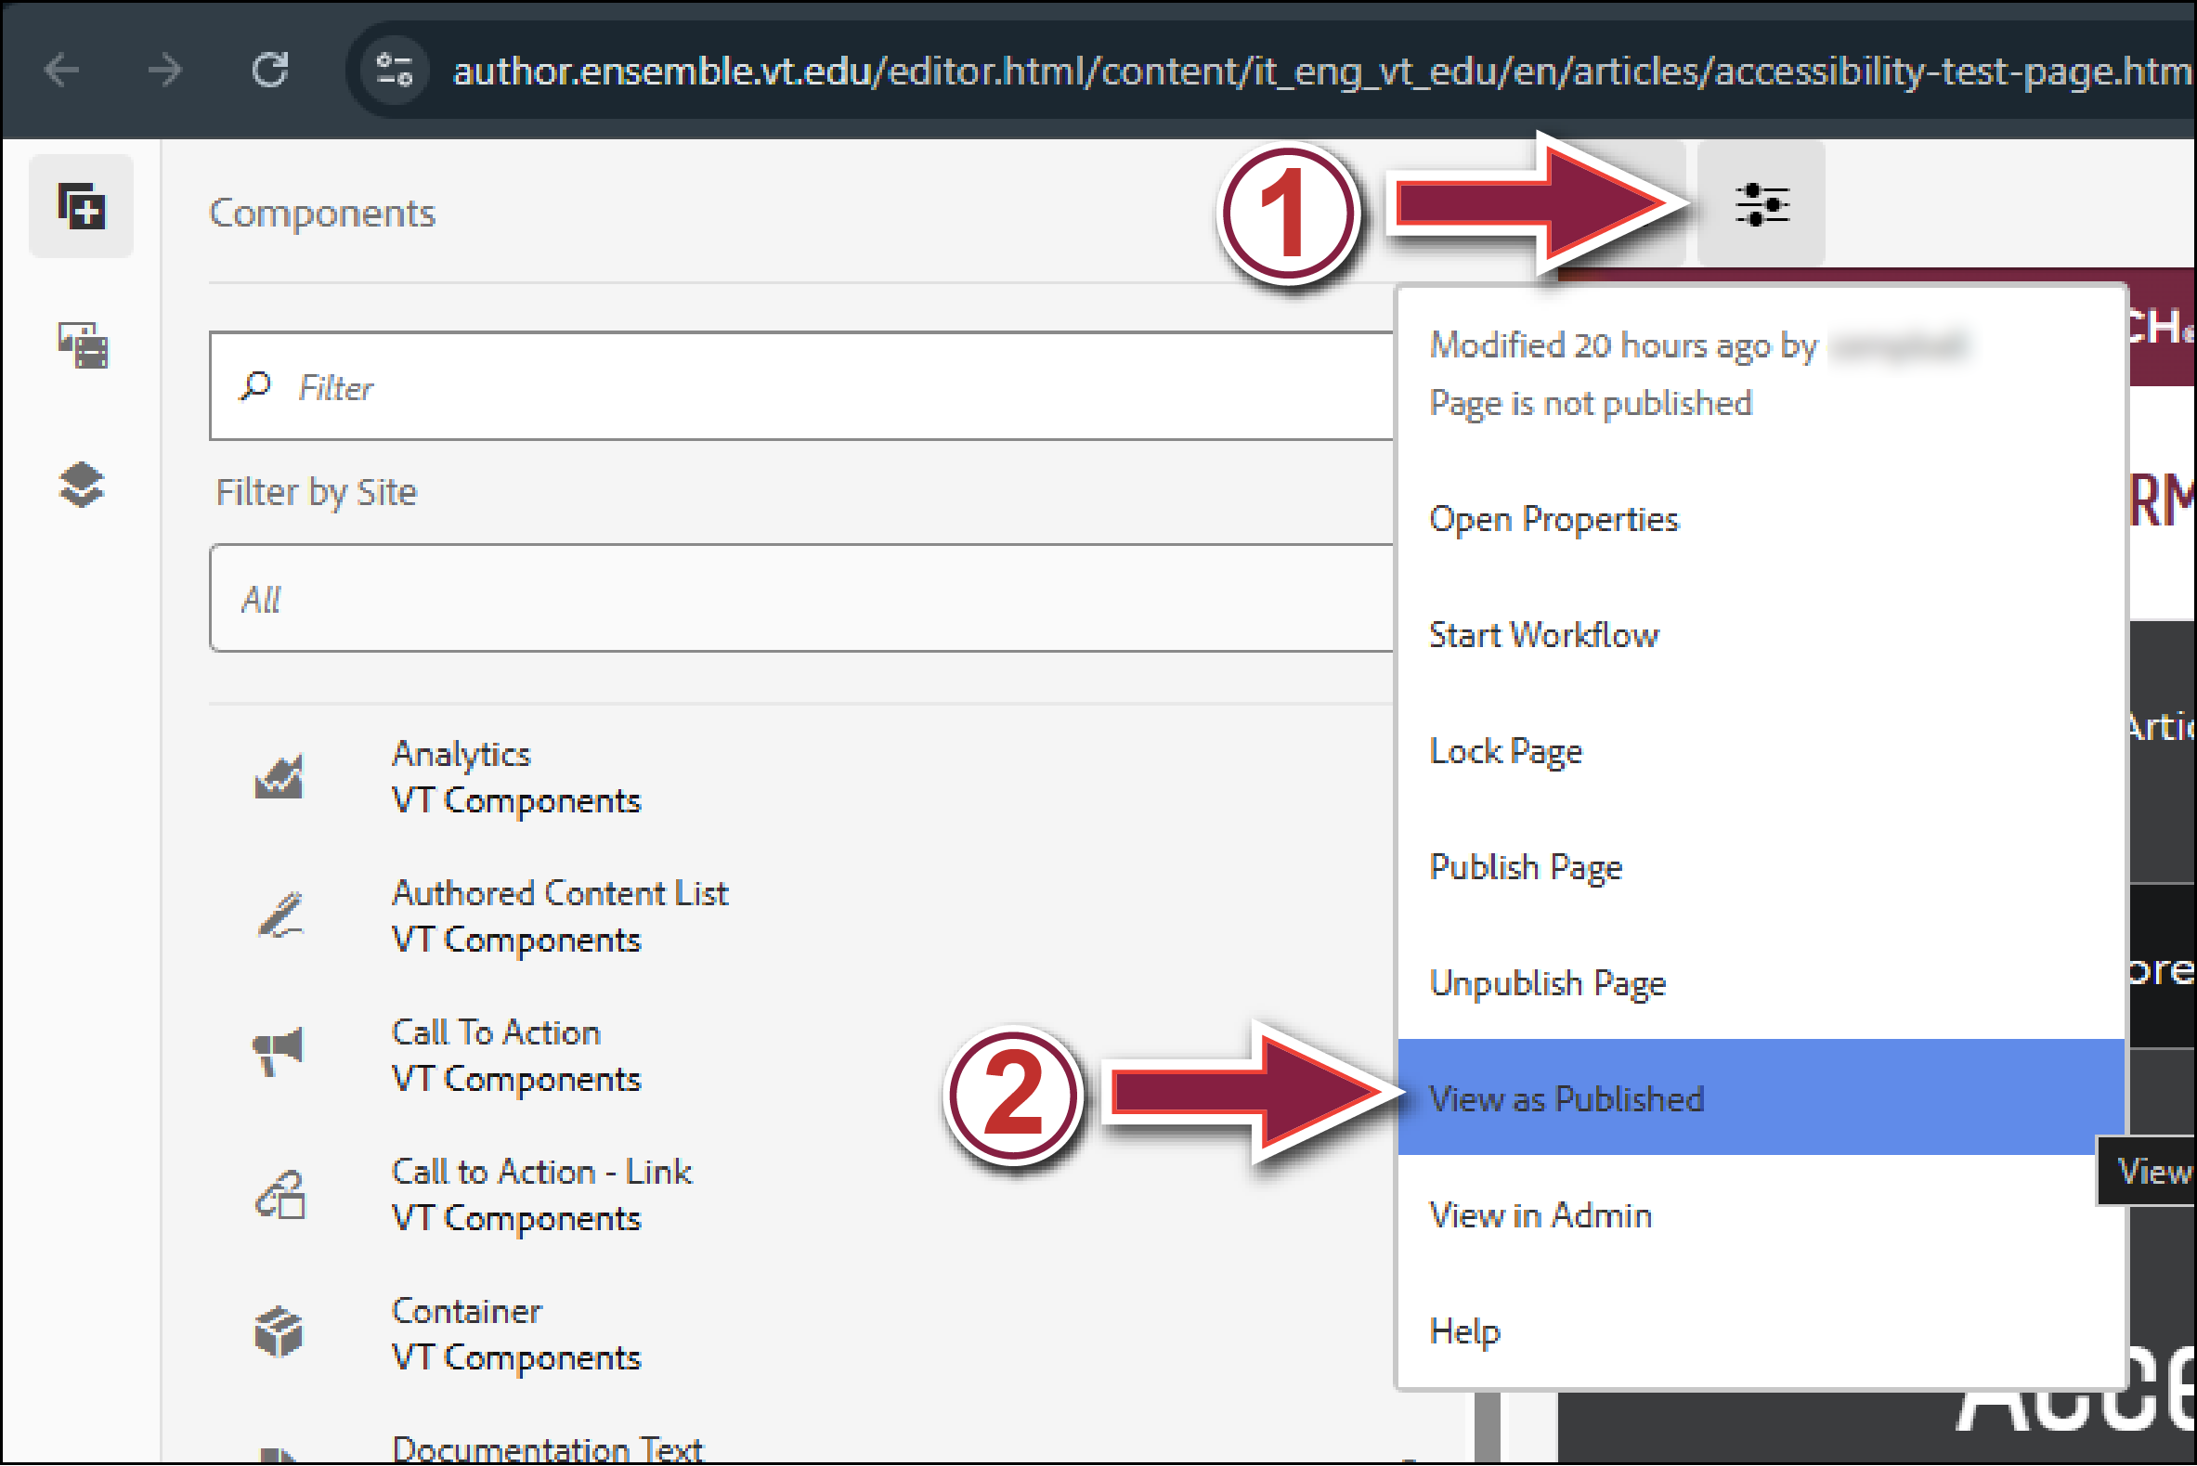Choose View in Admin from the menu

click(x=1761, y=1215)
